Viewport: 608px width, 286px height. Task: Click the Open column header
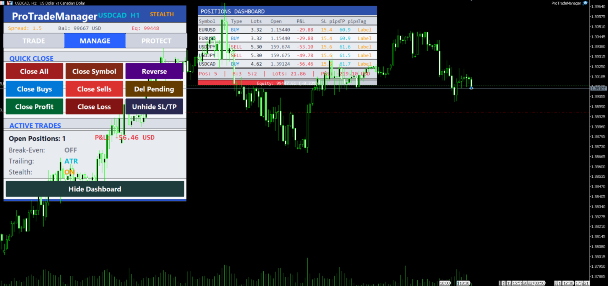(x=276, y=21)
